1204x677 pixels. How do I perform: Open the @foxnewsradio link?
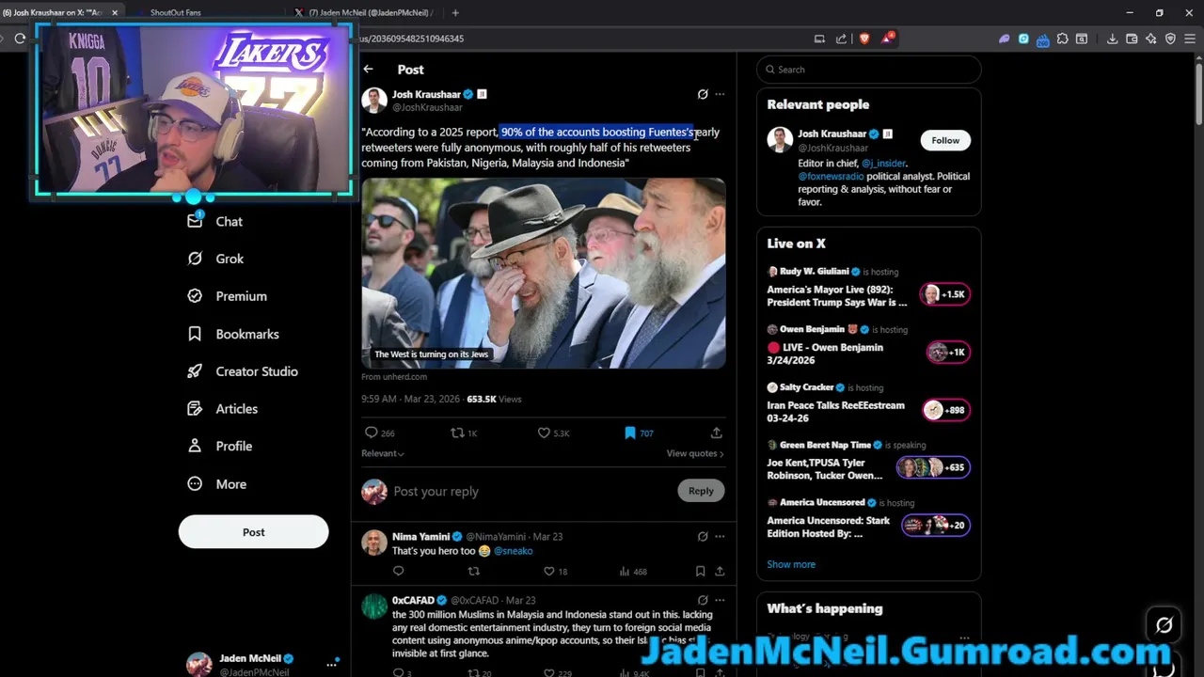click(x=831, y=177)
